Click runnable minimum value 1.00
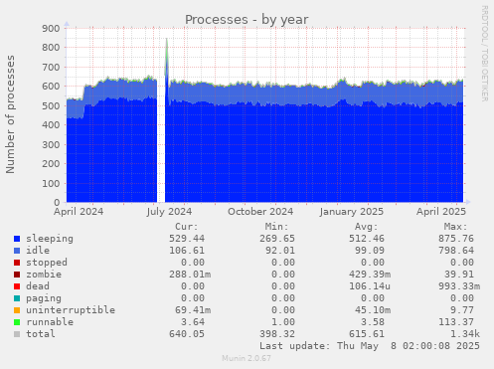Image resolution: width=494 pixels, height=369 pixels. click(283, 322)
